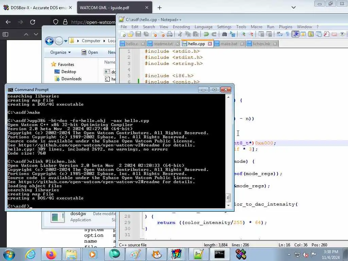The width and height of the screenshot is (348, 261).
Task: Go to next PDF page arrow
Action: click(x=36, y=34)
